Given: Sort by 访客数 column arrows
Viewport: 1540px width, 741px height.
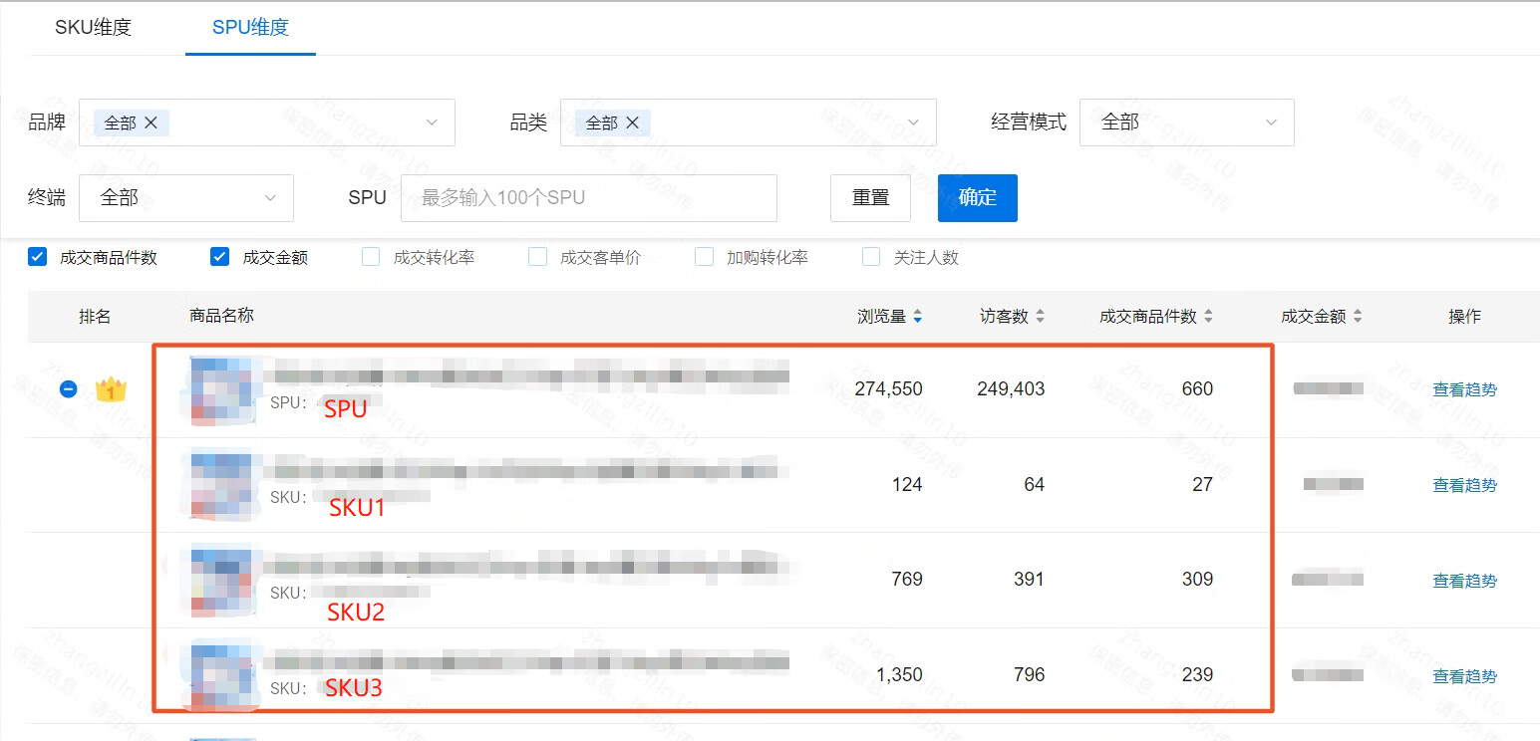Looking at the screenshot, I should click(x=1040, y=317).
